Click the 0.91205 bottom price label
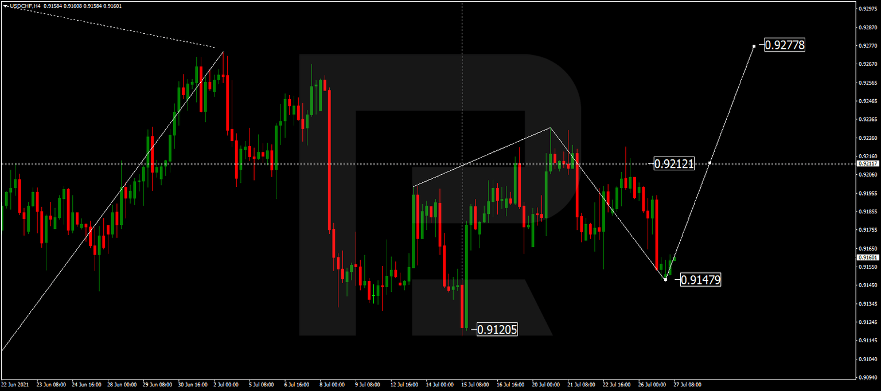This screenshot has height=391, width=881. click(497, 330)
